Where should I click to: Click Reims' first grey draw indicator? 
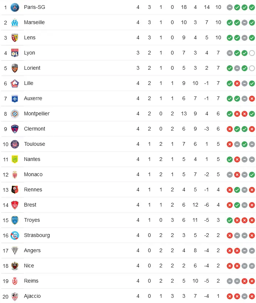(x=230, y=281)
